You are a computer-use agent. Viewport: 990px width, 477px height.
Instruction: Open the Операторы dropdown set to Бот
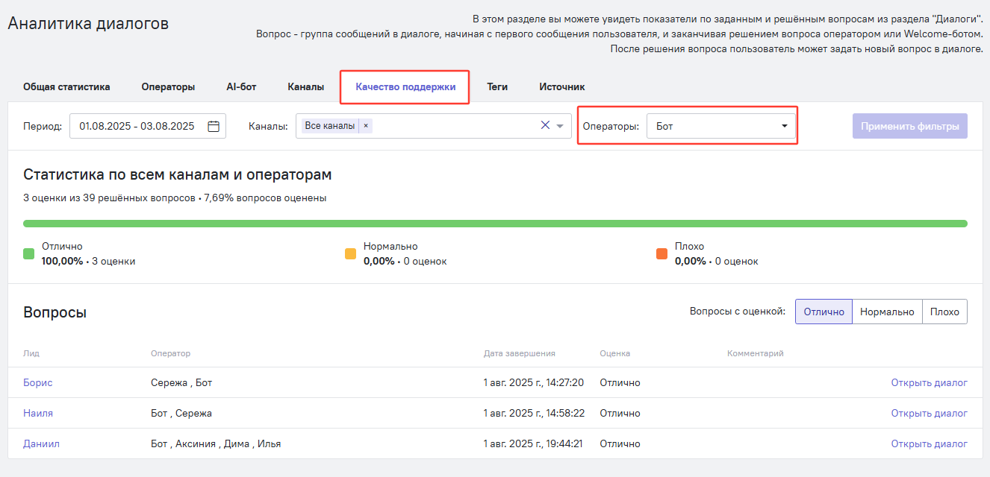click(x=721, y=127)
